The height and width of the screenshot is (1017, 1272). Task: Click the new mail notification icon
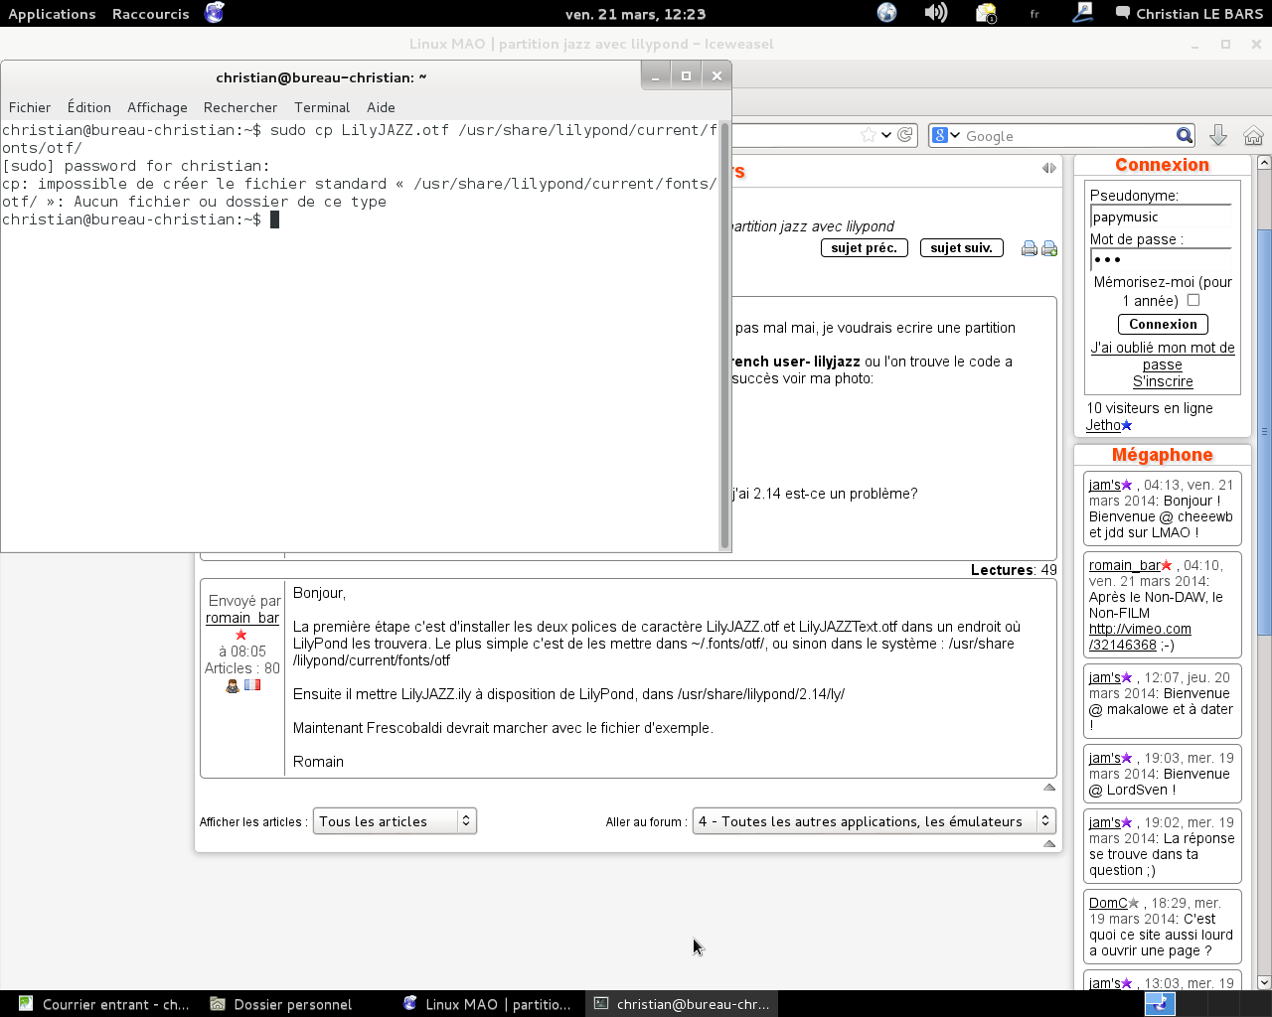(986, 13)
